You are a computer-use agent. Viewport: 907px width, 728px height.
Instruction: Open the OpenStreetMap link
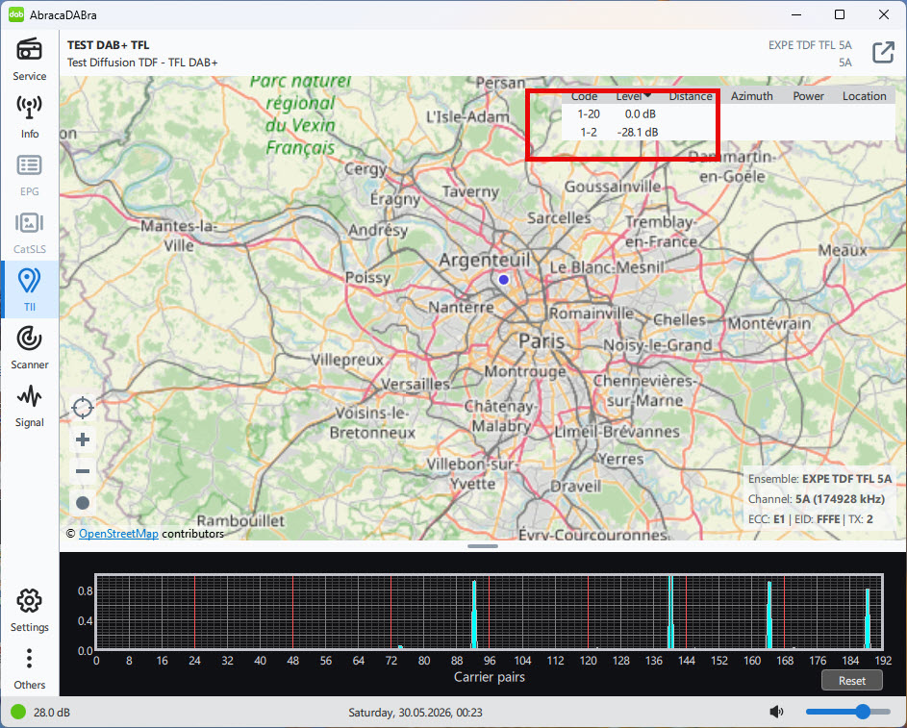point(118,534)
